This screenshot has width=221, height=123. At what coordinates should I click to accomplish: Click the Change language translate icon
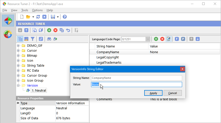[x=62, y=30]
